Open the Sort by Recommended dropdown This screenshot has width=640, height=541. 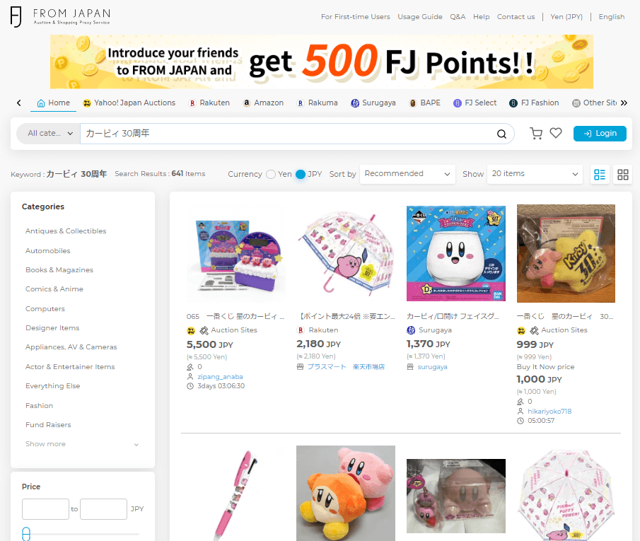pos(407,174)
